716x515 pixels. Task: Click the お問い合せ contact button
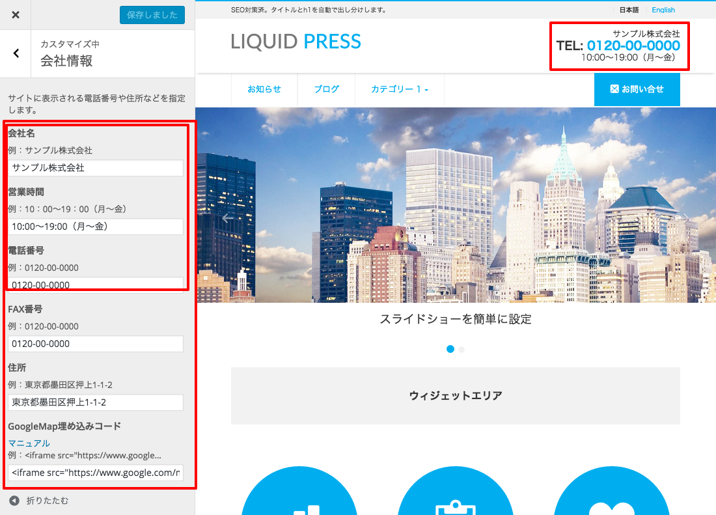[637, 89]
